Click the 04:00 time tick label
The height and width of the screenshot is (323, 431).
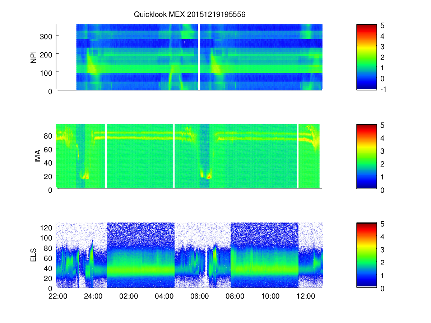pos(164,297)
